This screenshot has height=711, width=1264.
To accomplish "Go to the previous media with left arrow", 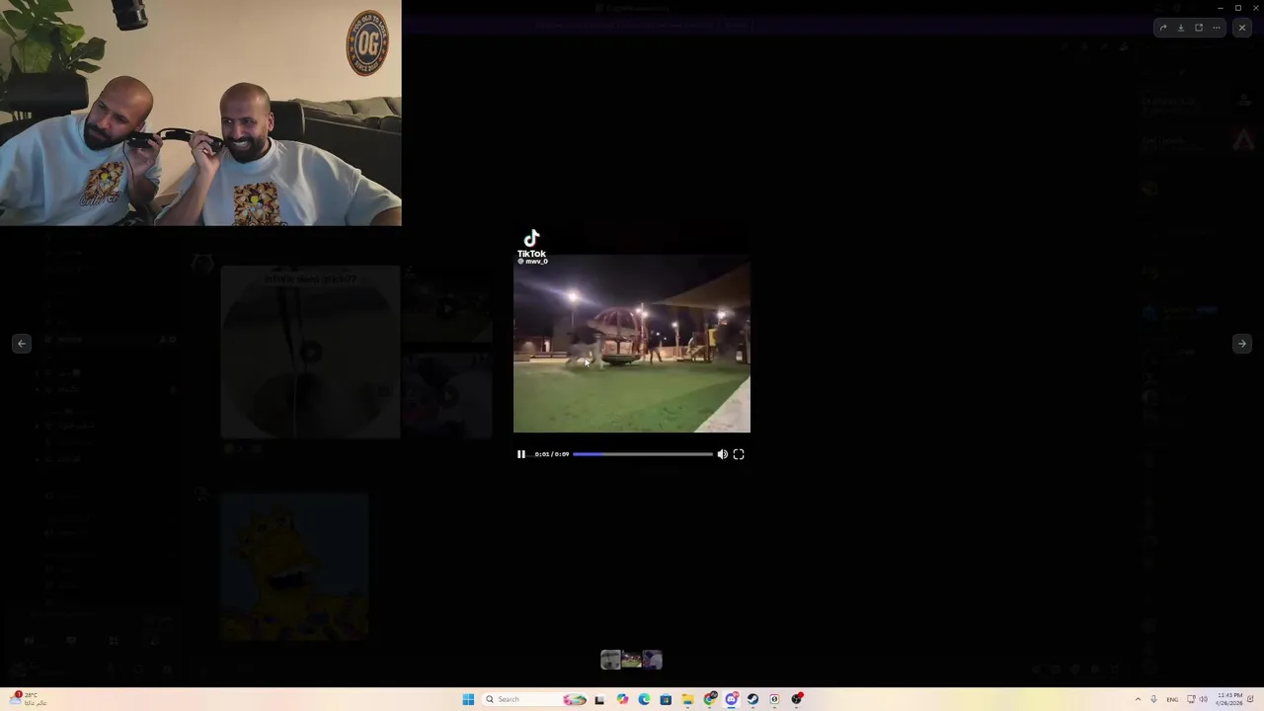I will point(22,344).
